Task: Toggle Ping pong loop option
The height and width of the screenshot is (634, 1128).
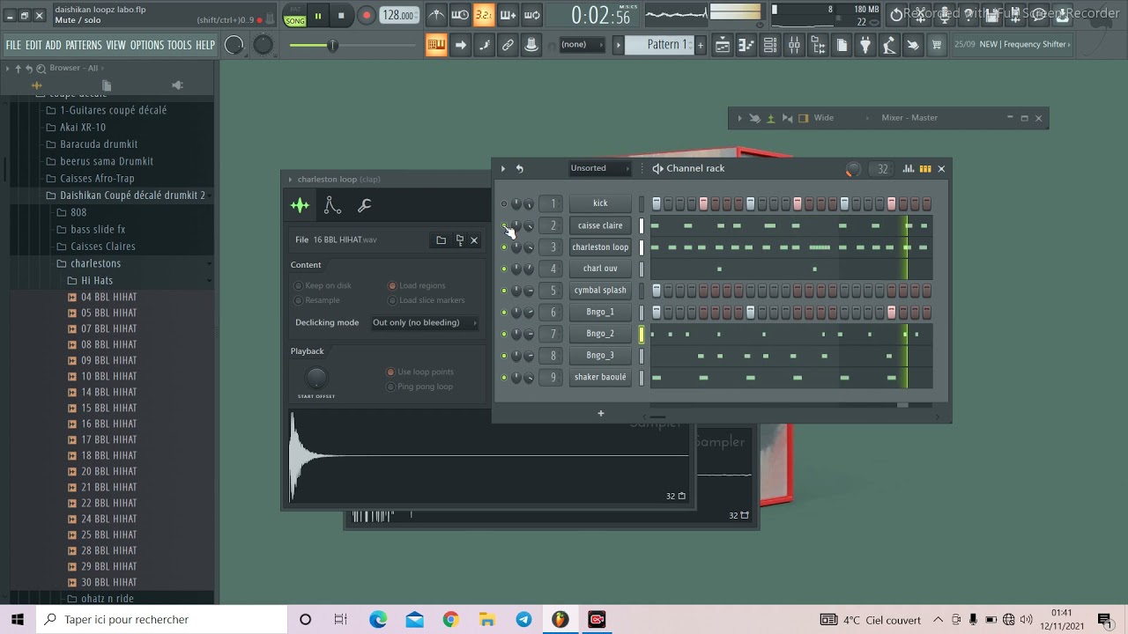Action: click(x=419, y=387)
